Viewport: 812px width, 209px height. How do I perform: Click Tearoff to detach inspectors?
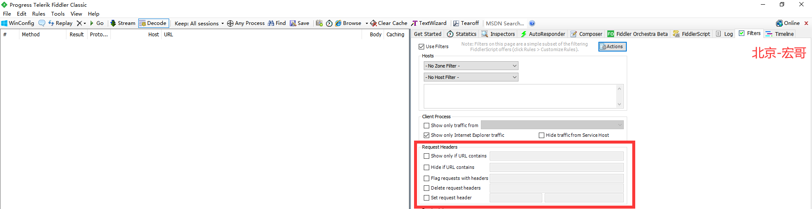click(466, 23)
